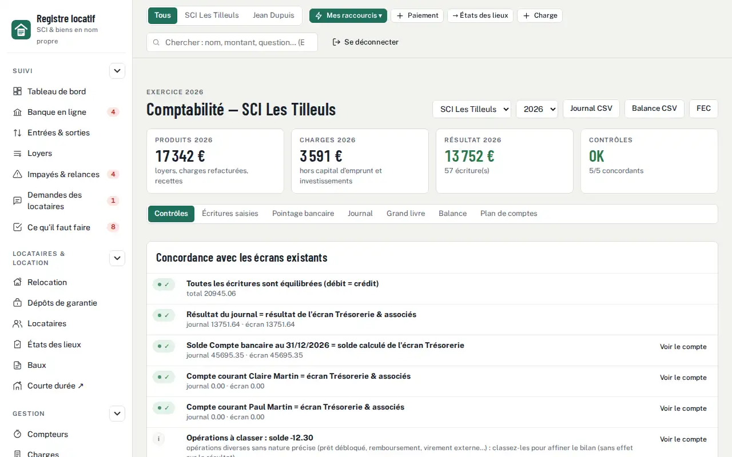
Task: Click the Registre locatif house logo
Action: pyautogui.click(x=21, y=30)
